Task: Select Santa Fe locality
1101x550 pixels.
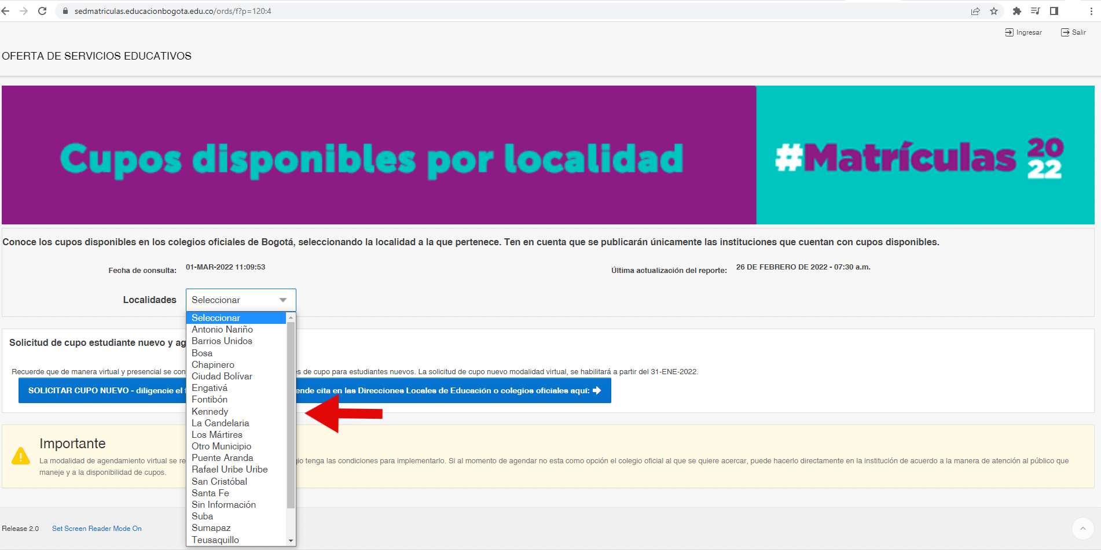Action: (x=236, y=493)
